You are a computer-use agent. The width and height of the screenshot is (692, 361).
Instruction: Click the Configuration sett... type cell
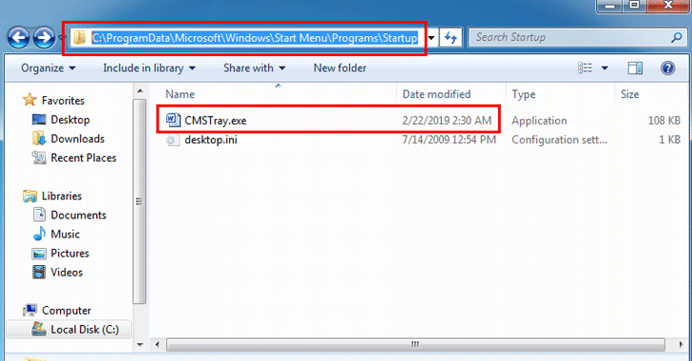[559, 140]
